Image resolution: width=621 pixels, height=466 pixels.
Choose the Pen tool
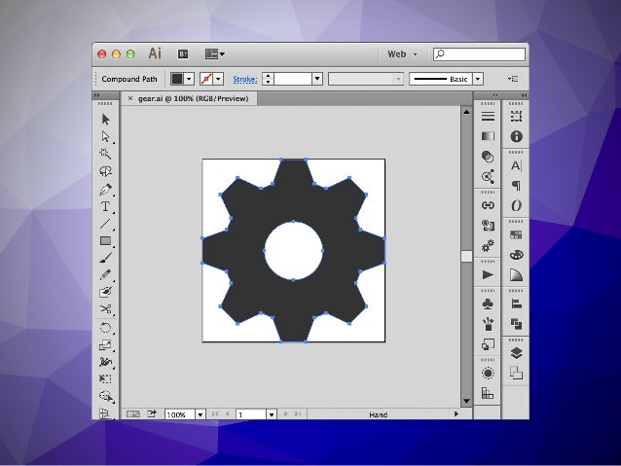tap(105, 190)
